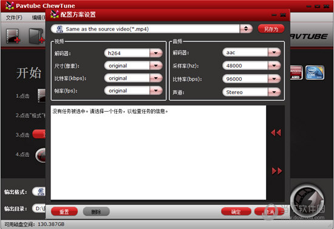Minimize the 配置方案设置 dialog
The height and width of the screenshot is (229, 334).
[274, 15]
